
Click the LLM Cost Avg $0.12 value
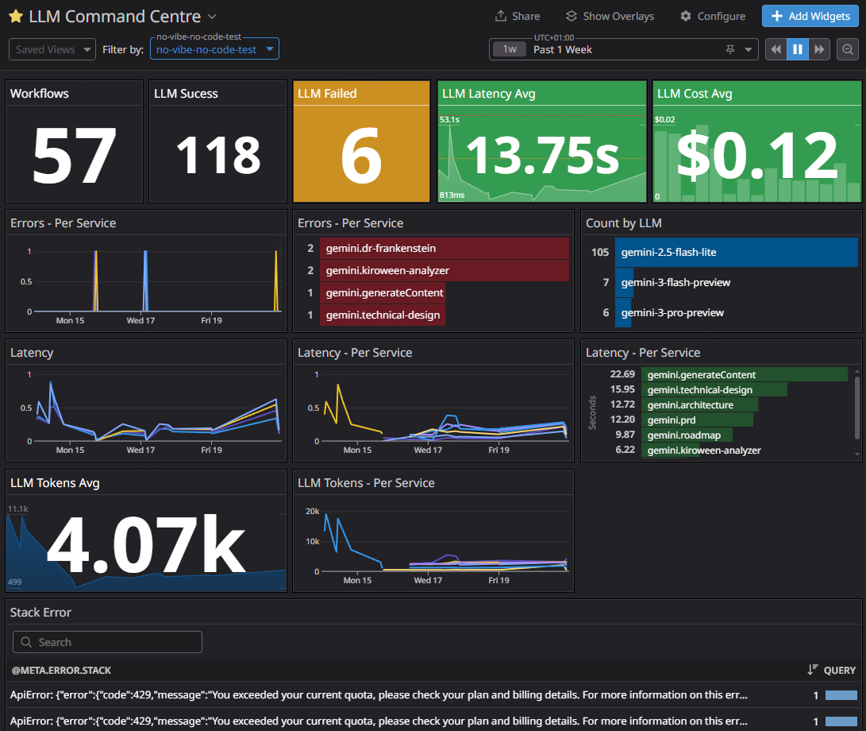[x=757, y=155]
